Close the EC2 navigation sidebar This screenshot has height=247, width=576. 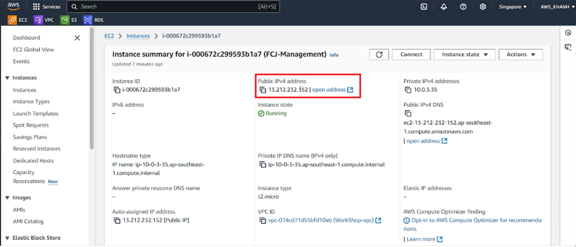tap(77, 38)
